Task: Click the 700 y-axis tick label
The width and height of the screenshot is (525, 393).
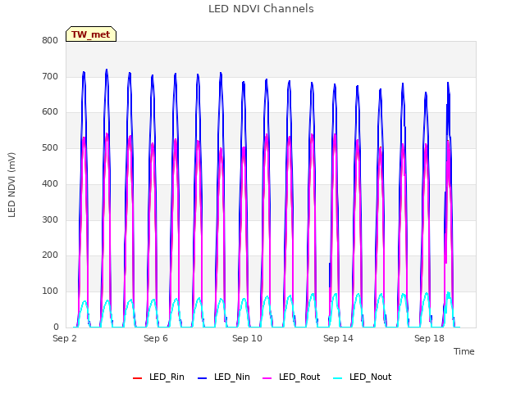Action: pyautogui.click(x=50, y=76)
